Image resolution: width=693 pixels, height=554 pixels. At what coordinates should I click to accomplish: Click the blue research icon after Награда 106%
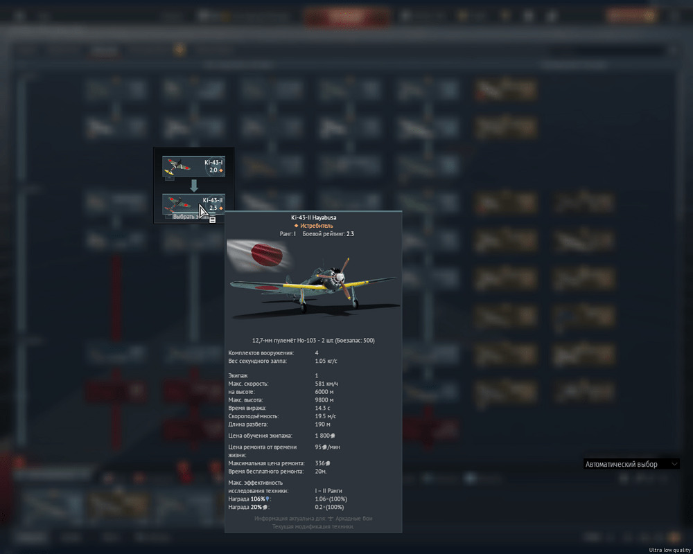[267, 499]
